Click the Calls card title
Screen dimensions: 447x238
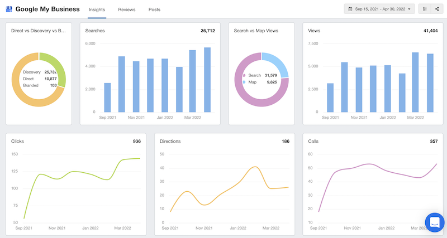point(313,142)
